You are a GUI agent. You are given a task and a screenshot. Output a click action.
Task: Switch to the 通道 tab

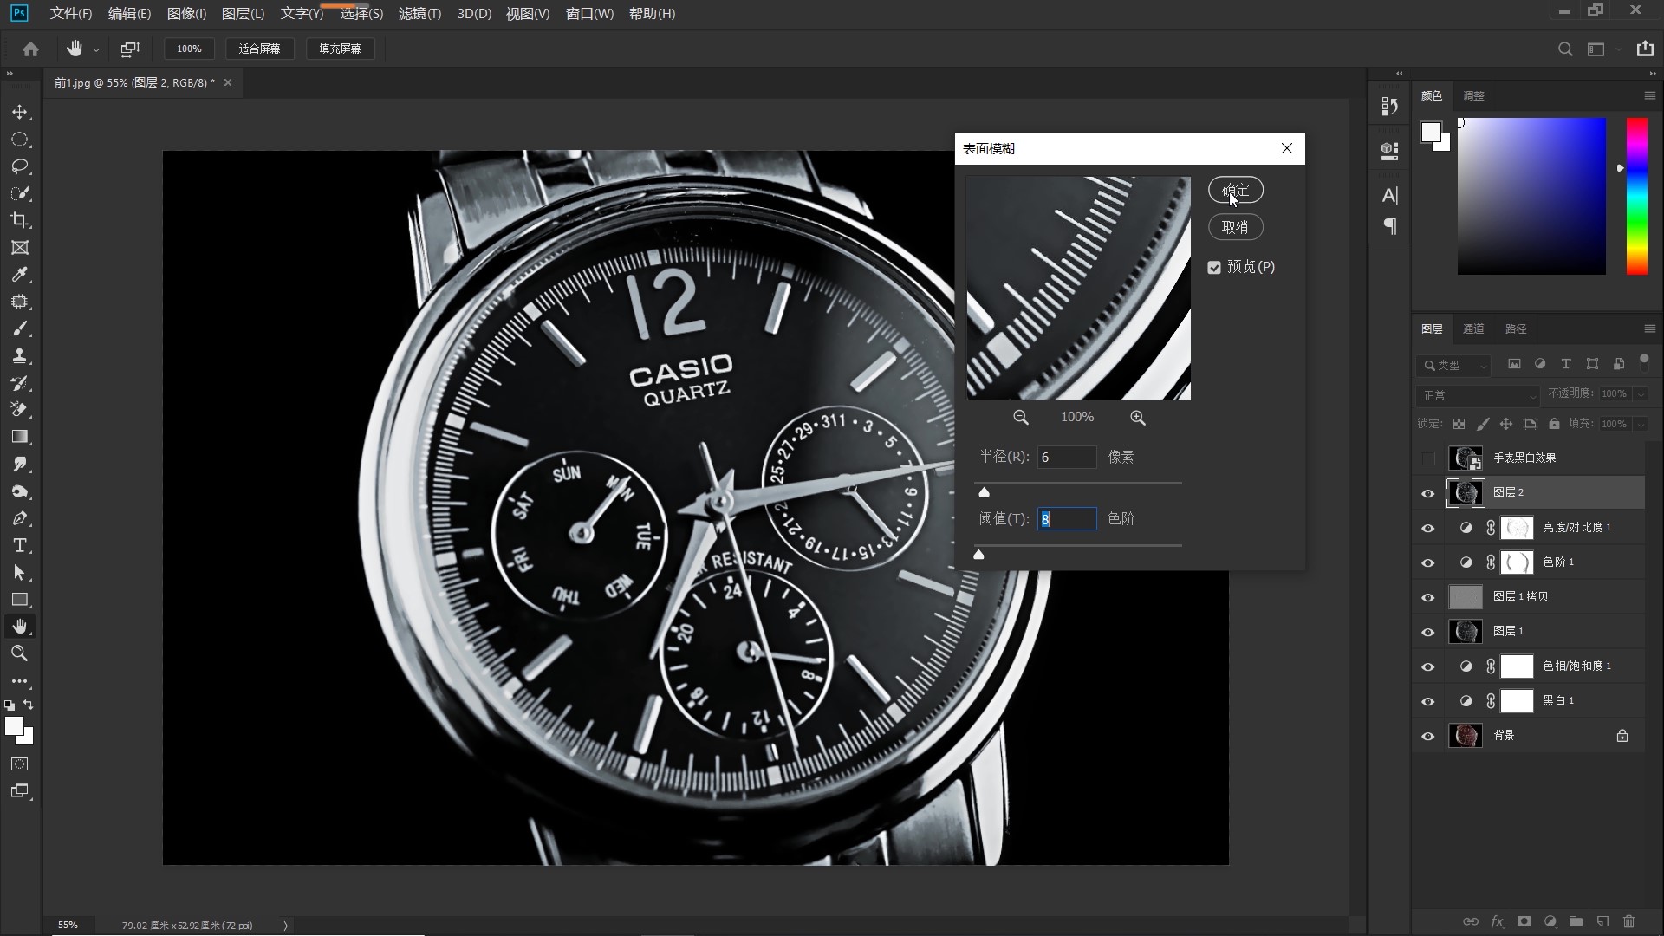tap(1473, 328)
